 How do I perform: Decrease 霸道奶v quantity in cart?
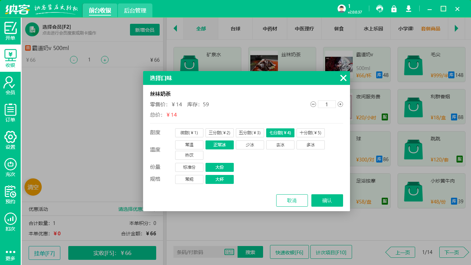pyautogui.click(x=74, y=60)
